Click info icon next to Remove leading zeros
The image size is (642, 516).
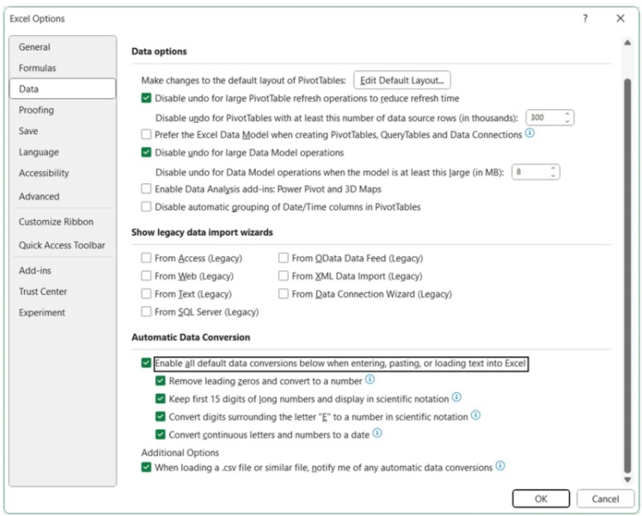pos(370,379)
